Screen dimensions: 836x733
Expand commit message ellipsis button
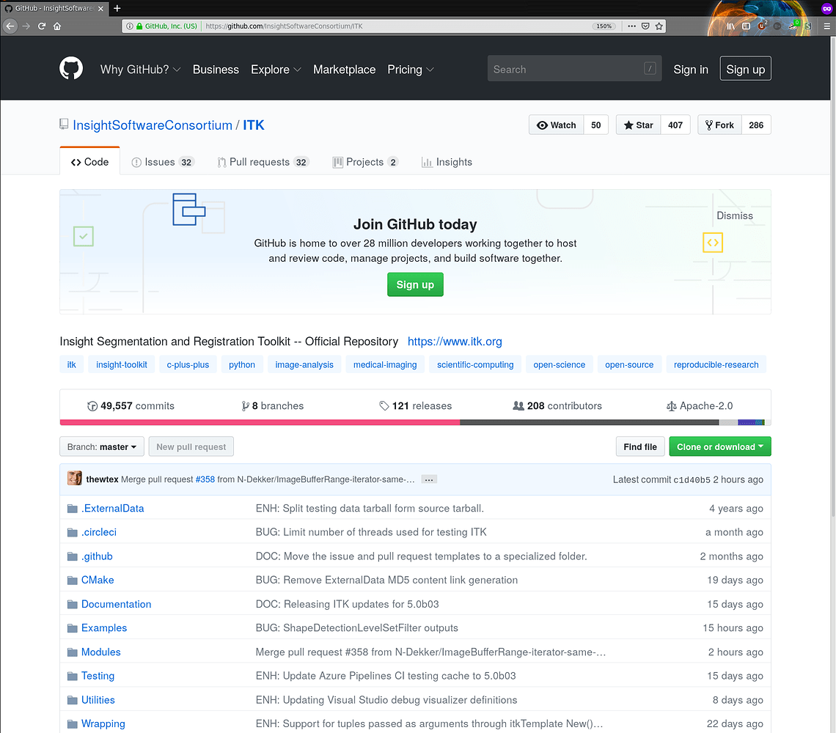(x=429, y=479)
